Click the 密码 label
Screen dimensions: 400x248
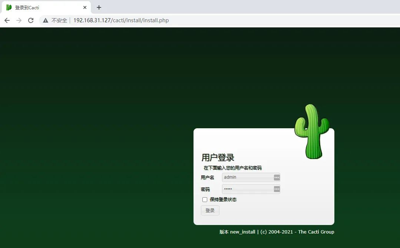pos(205,189)
